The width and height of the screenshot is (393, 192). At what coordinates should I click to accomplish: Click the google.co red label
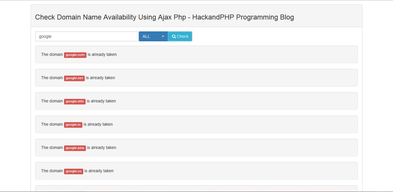point(74,171)
